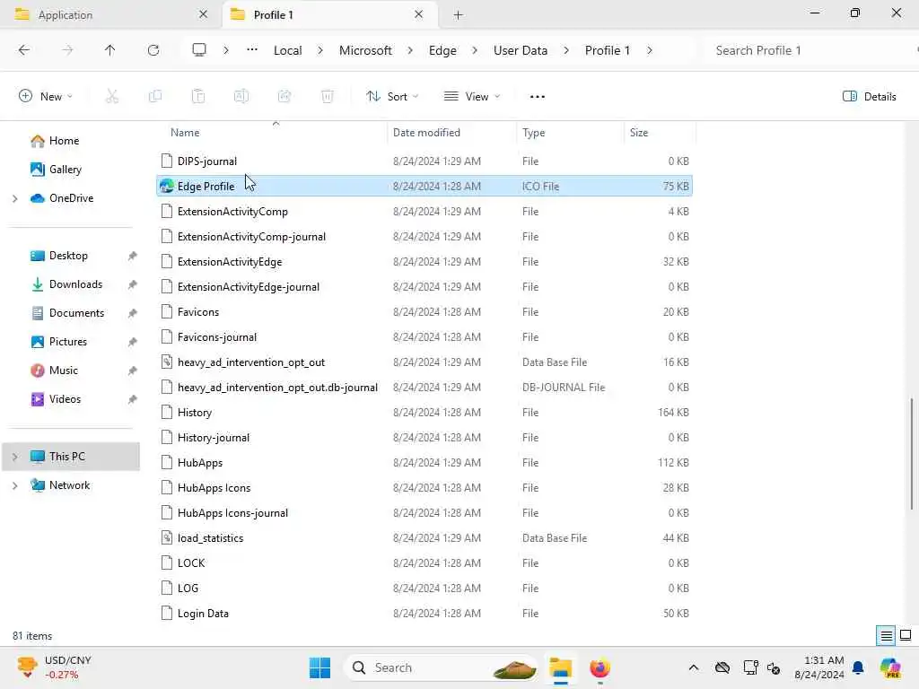Click the Share icon in the toolbar
This screenshot has width=919, height=689.
(x=284, y=97)
